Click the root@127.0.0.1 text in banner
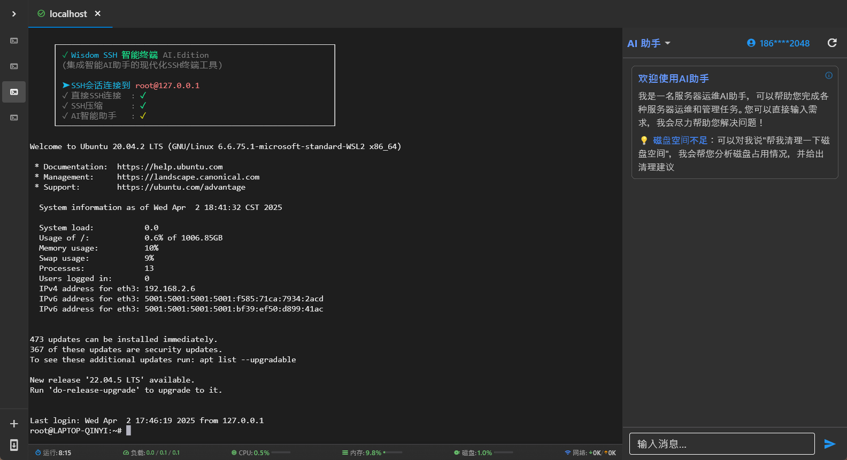Screen dimensions: 847x460 click(167, 85)
